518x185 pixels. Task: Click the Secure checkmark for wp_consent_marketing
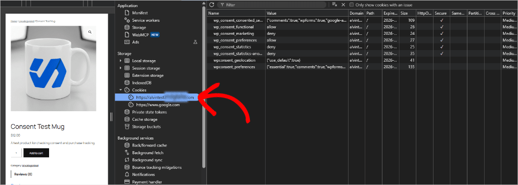click(442, 33)
